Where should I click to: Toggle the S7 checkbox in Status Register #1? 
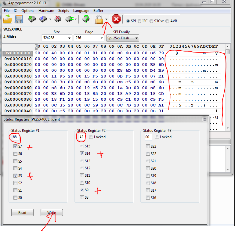pyautogui.click(x=15, y=146)
